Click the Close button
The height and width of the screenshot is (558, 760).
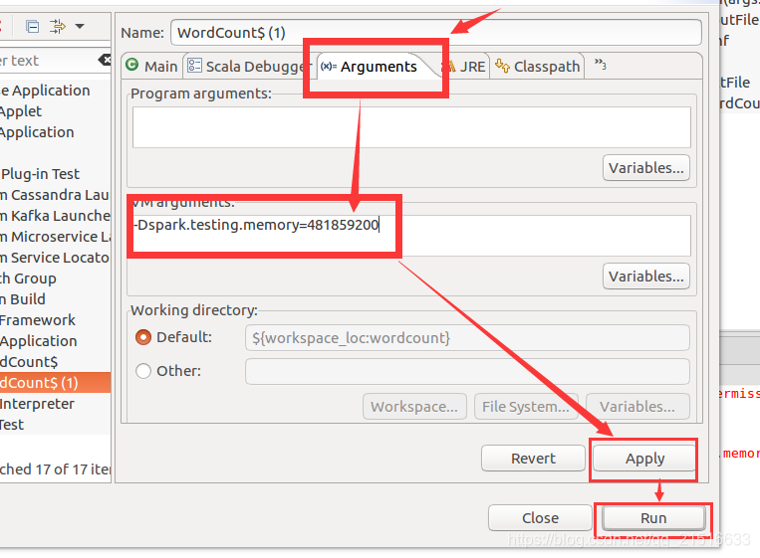point(540,518)
